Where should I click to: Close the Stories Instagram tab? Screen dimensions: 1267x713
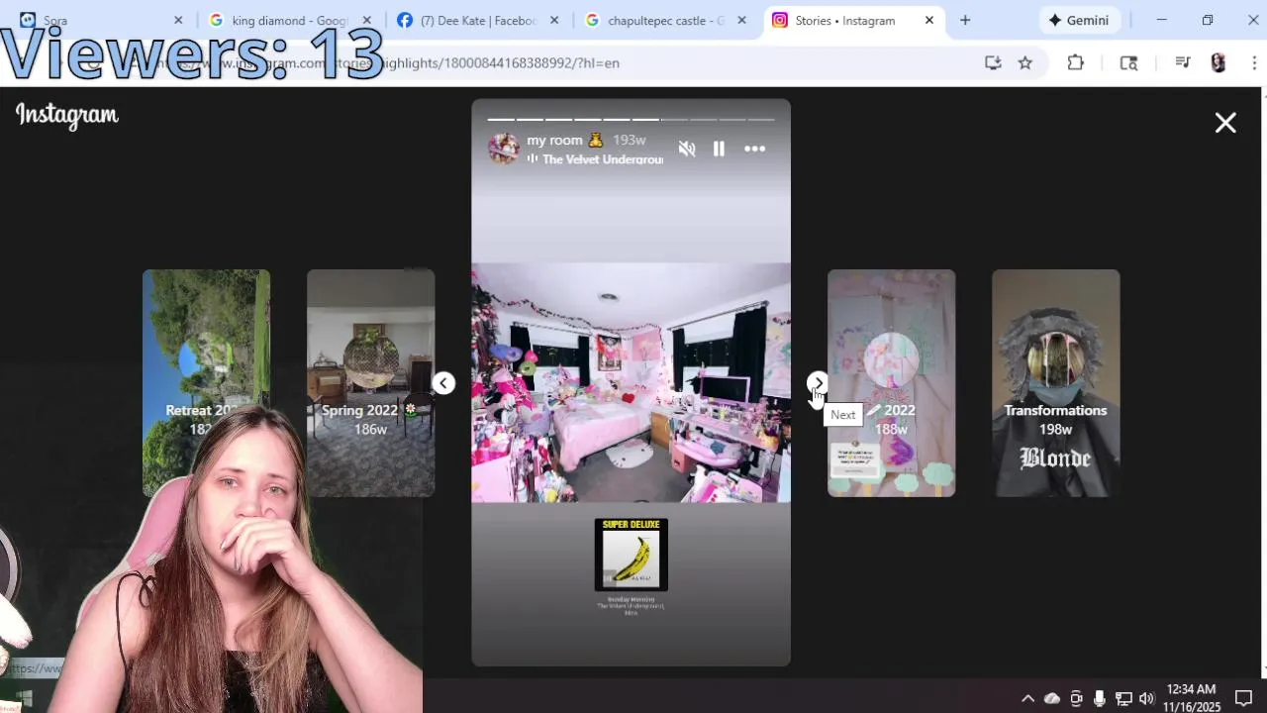pos(929,20)
